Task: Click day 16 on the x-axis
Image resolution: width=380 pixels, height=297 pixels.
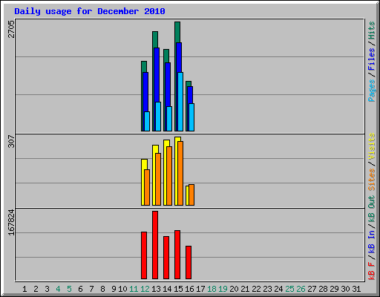Action: [189, 289]
